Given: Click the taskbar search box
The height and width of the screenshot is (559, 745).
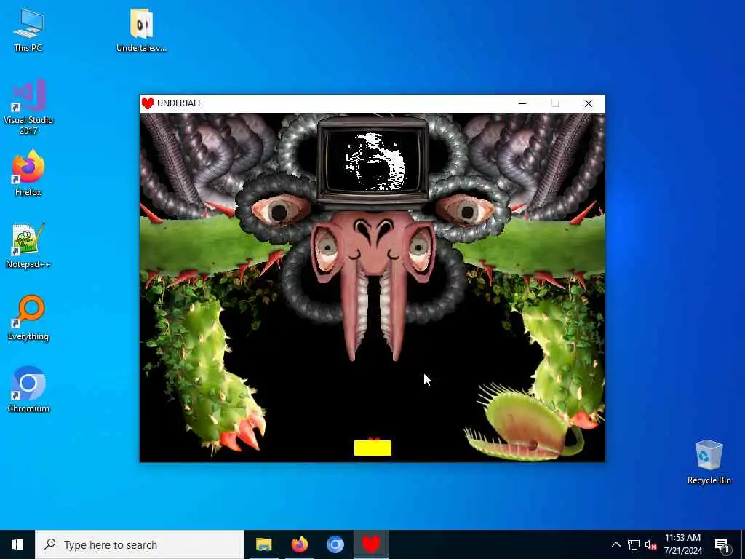Looking at the screenshot, I should click(140, 544).
